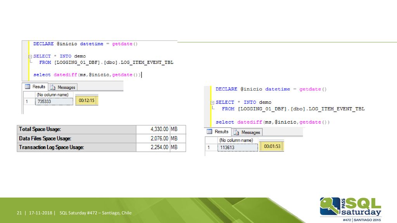Click the Results grid icon in left window
Image resolution: width=397 pixels, height=223 pixels.
click(28, 87)
